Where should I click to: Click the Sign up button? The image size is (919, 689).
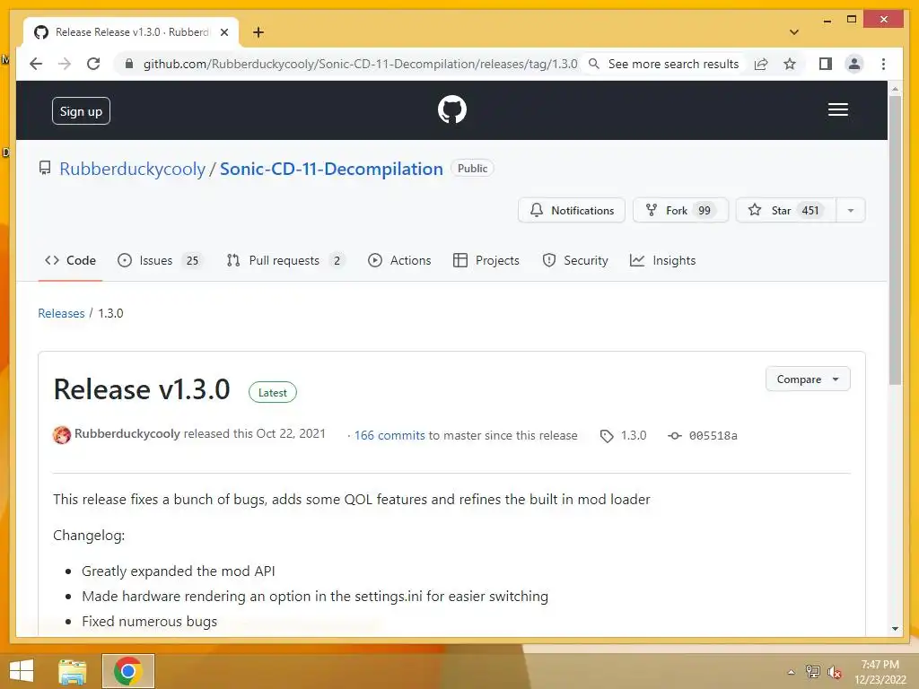coord(81,110)
